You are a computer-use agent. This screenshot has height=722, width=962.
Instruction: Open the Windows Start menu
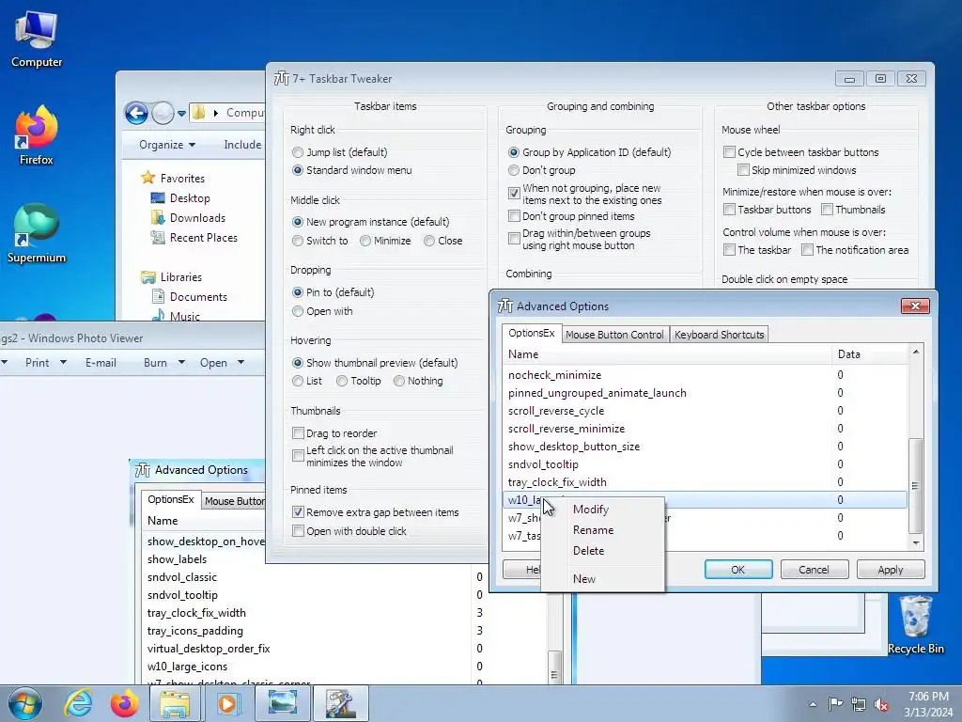[25, 703]
